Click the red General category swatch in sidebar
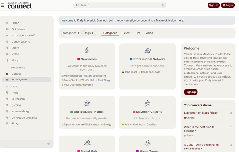 pyautogui.click(x=7, y=74)
